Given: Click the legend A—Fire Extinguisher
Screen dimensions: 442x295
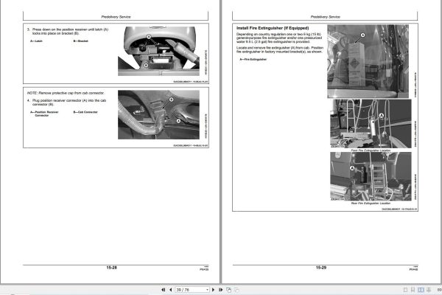Looking at the screenshot, I should pyautogui.click(x=253, y=59).
